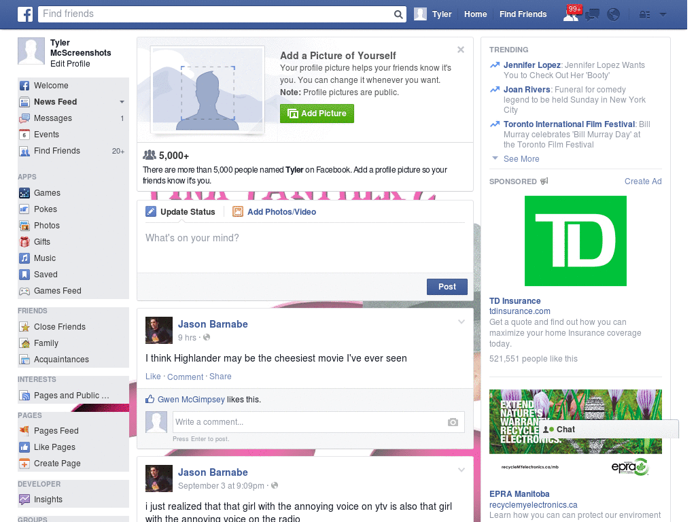Screen dimensions: 696x522
Task: Click the Photos app icon
Action: click(24, 226)
